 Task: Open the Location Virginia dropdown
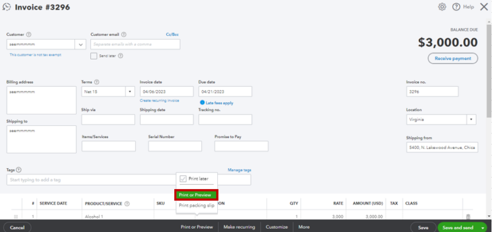471,120
